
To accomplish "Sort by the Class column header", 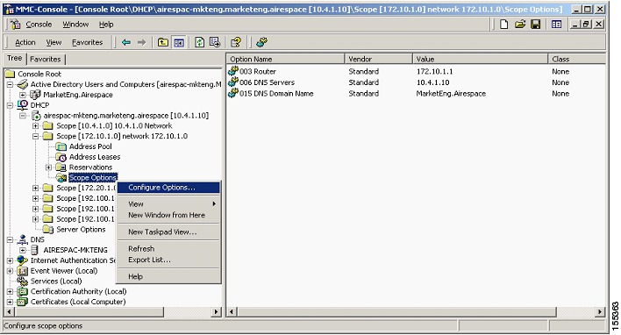I will tap(577, 59).
